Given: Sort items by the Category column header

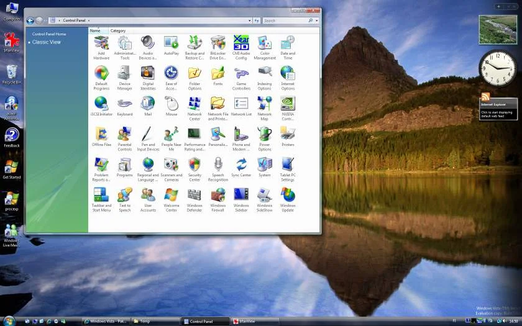Looking at the screenshot, I should 118,30.
